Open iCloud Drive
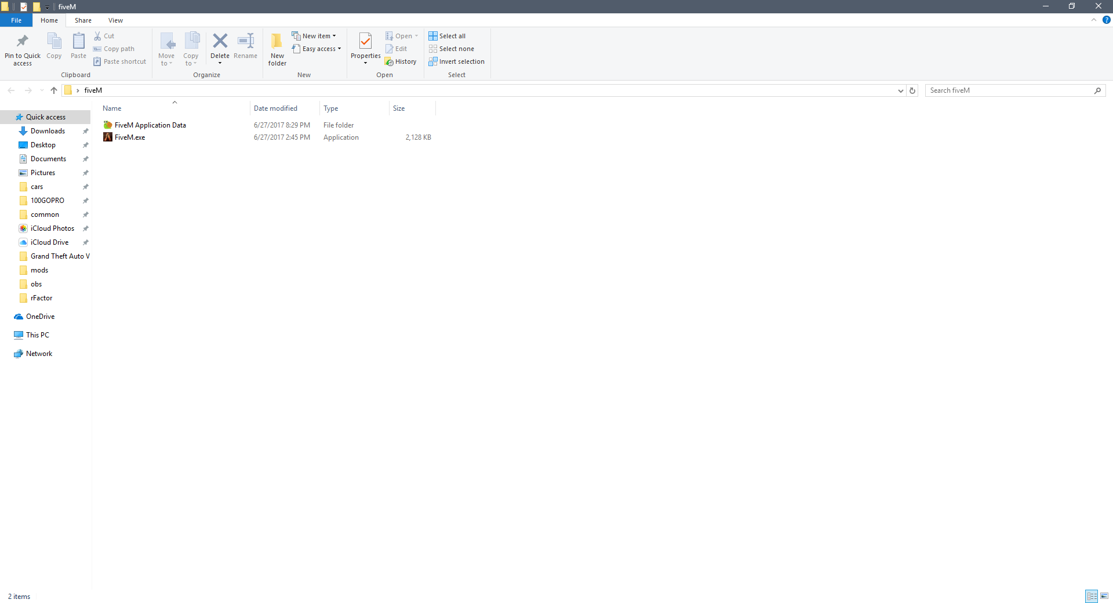This screenshot has width=1113, height=603. (x=49, y=242)
